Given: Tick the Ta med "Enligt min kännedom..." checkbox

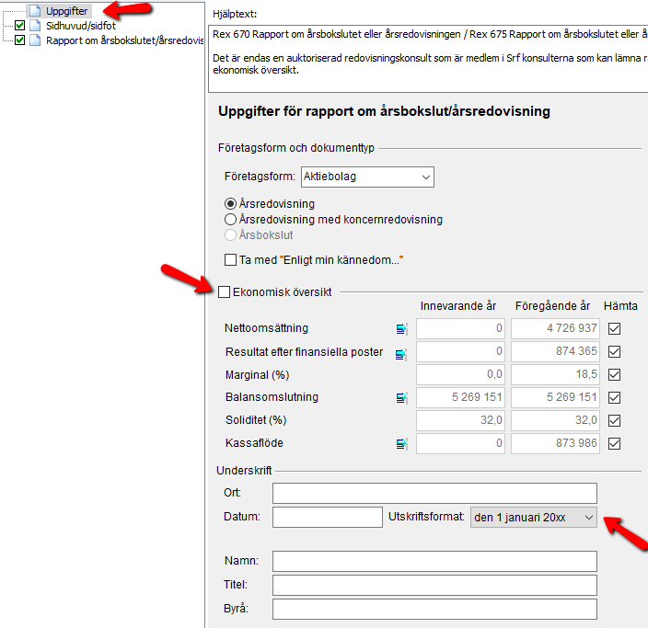Looking at the screenshot, I should click(230, 259).
